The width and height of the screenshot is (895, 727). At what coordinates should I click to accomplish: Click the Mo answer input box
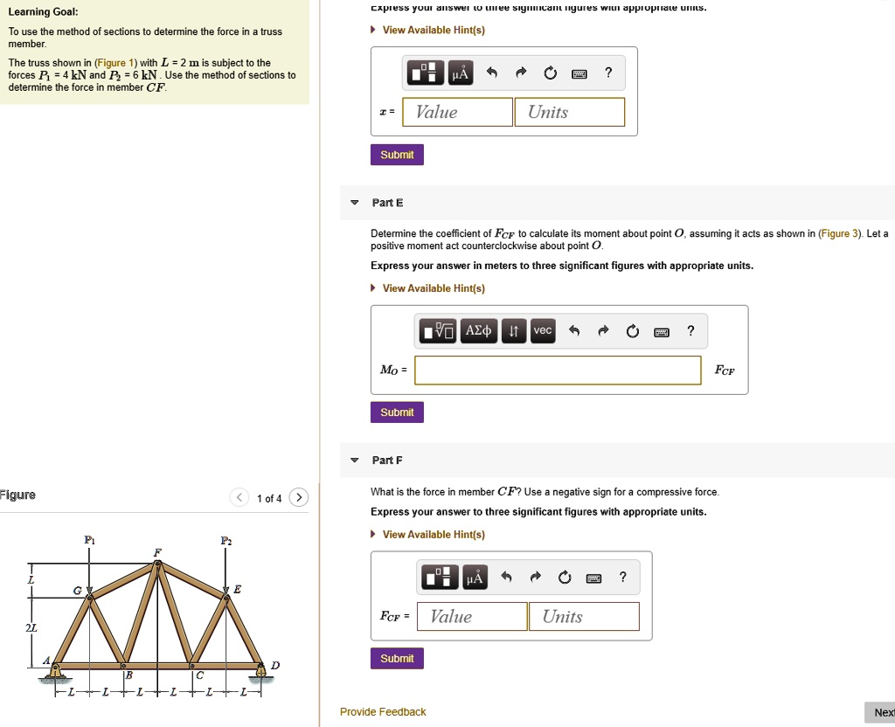[558, 370]
